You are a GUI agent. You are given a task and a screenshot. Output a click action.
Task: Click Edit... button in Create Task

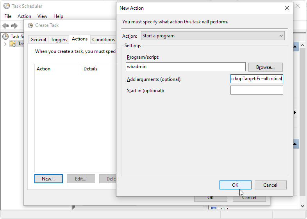coord(81,179)
